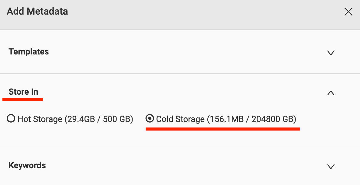Image resolution: width=360 pixels, height=185 pixels.
Task: Collapse the Store In section chevron
Action: click(x=331, y=93)
